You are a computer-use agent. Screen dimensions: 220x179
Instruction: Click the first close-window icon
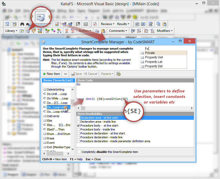click(64, 24)
